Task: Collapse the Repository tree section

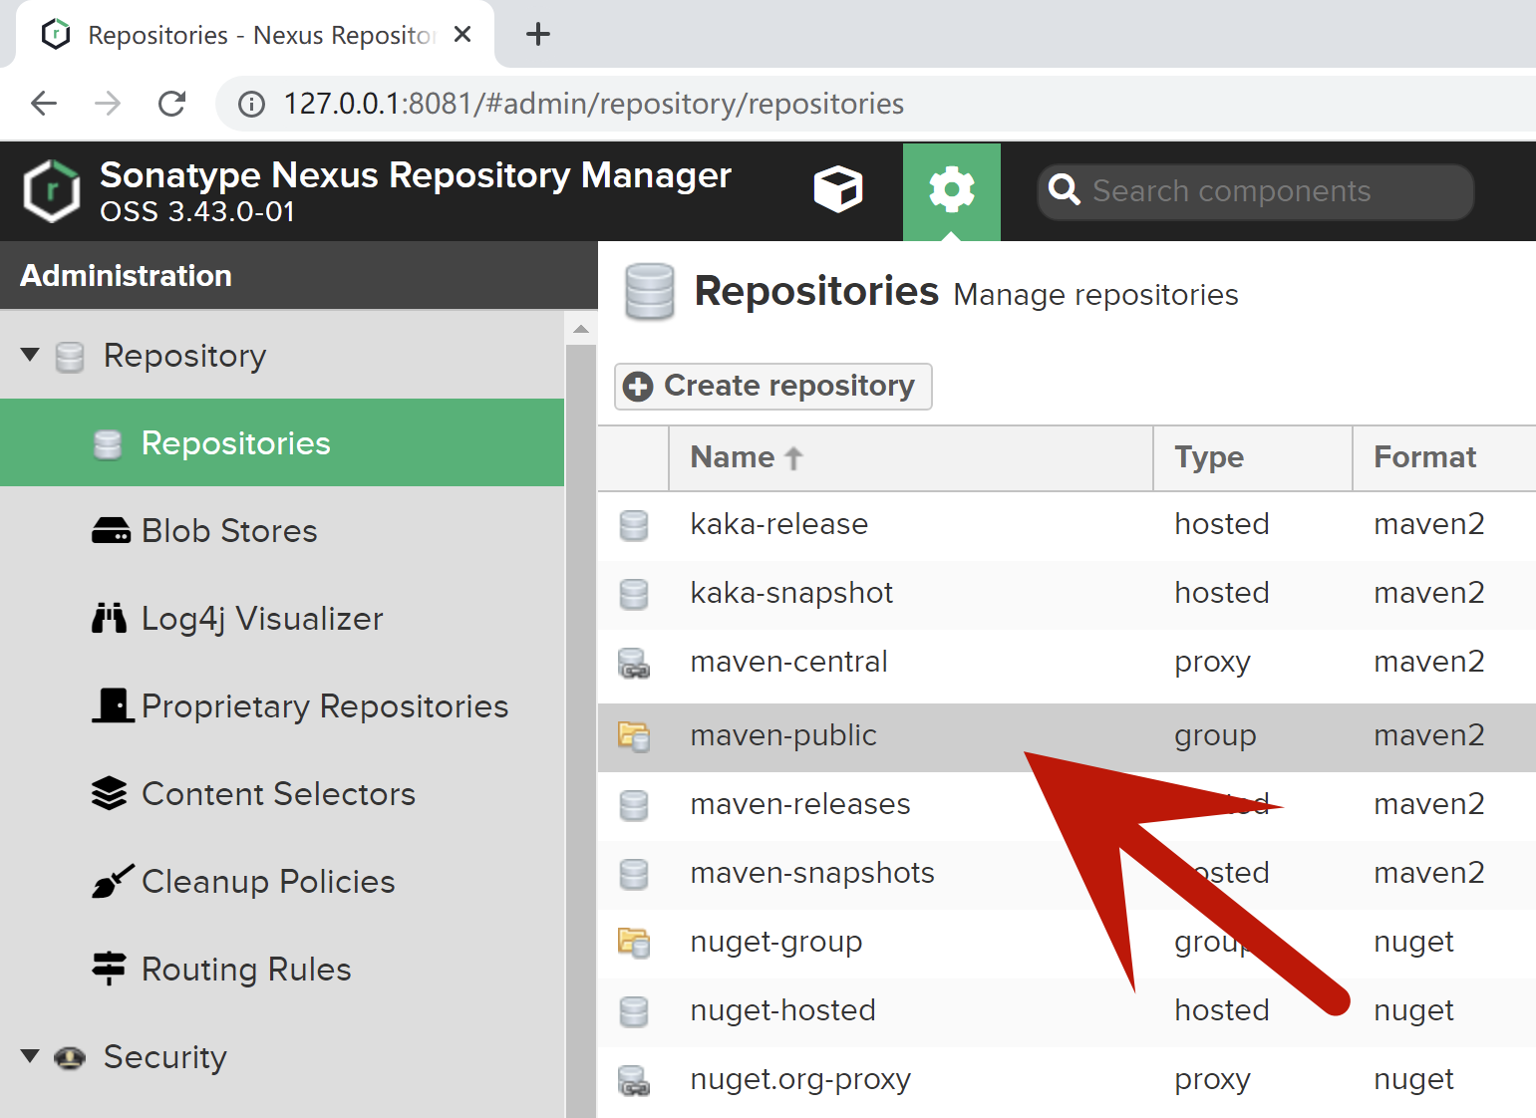Action: click(31, 355)
